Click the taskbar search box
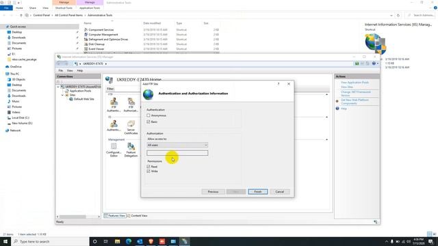 (x=50, y=241)
